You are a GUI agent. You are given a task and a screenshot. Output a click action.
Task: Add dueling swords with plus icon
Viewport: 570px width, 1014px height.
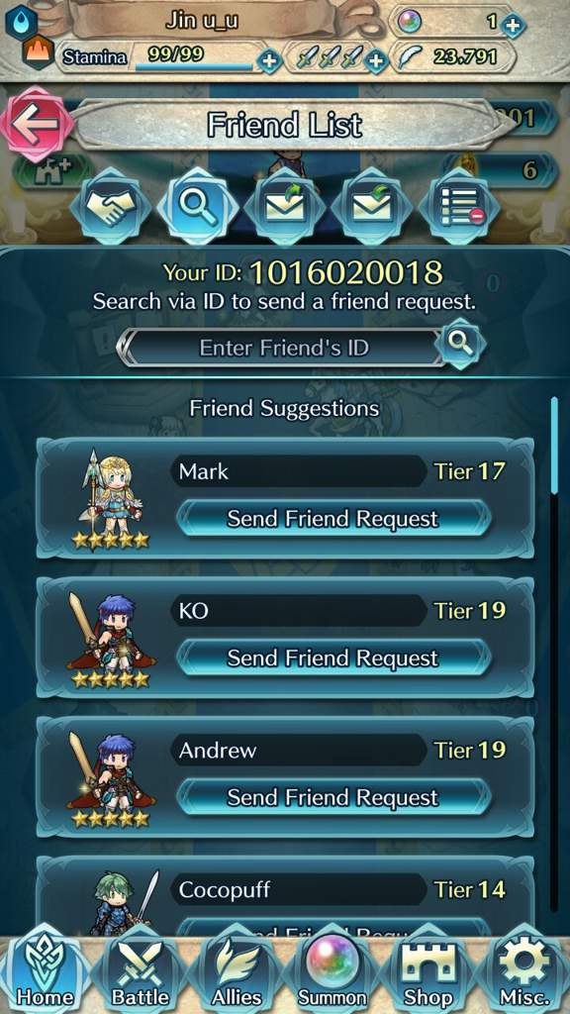(375, 60)
